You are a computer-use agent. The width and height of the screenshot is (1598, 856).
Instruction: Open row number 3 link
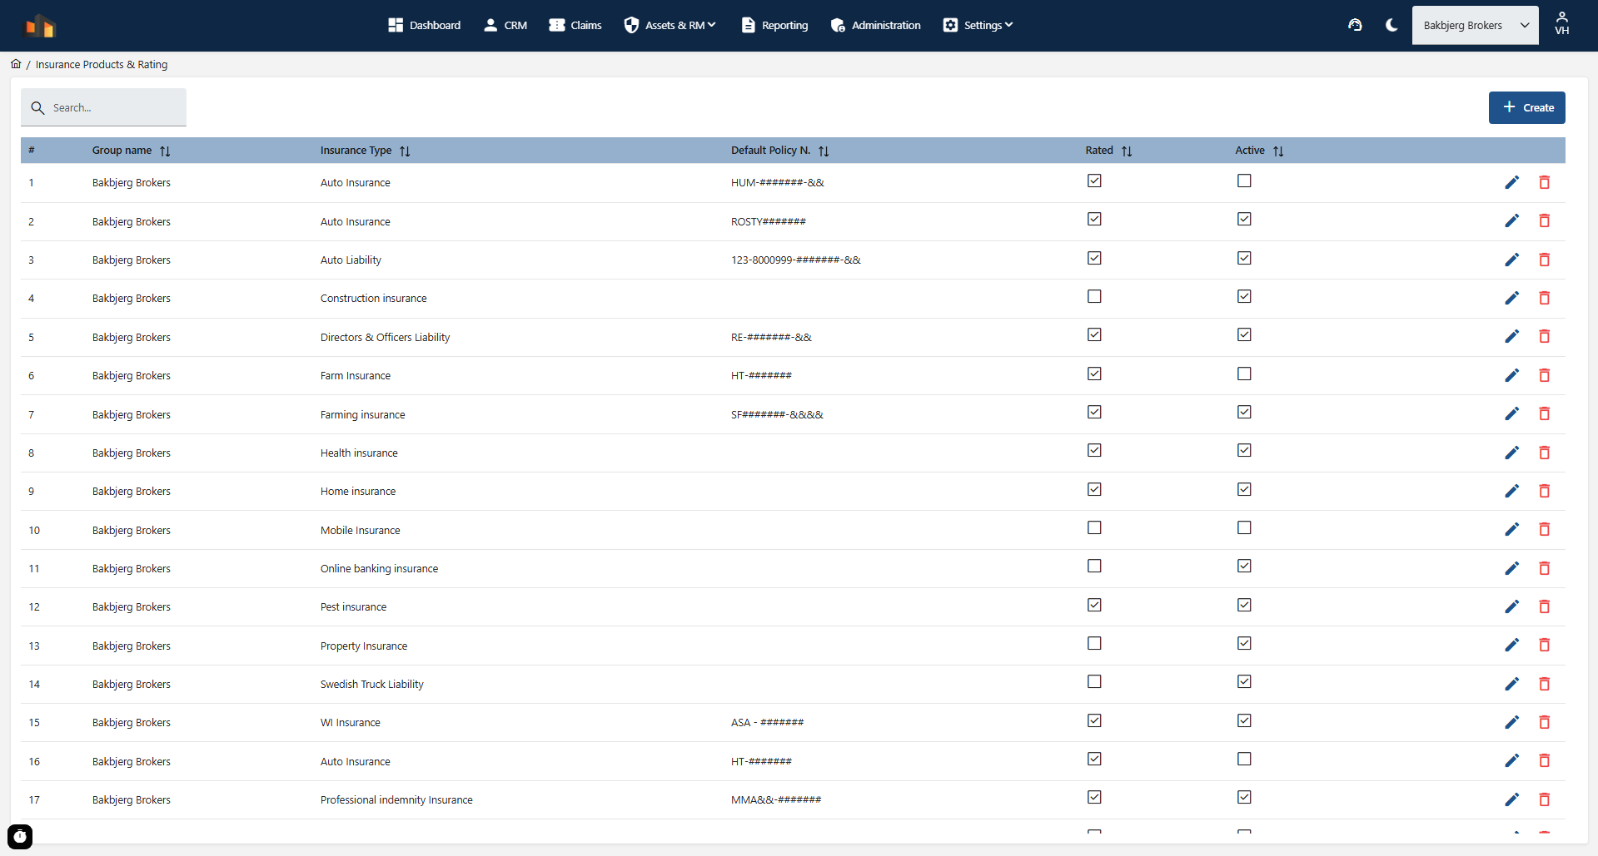tap(31, 260)
